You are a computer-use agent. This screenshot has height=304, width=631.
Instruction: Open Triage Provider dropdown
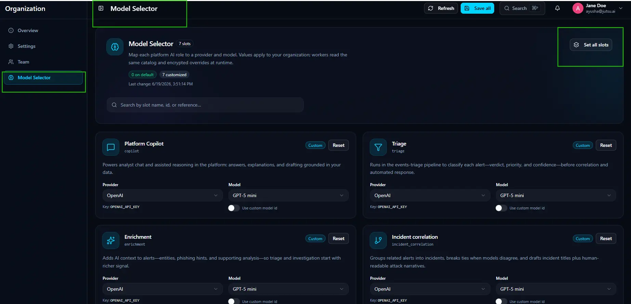[430, 195]
